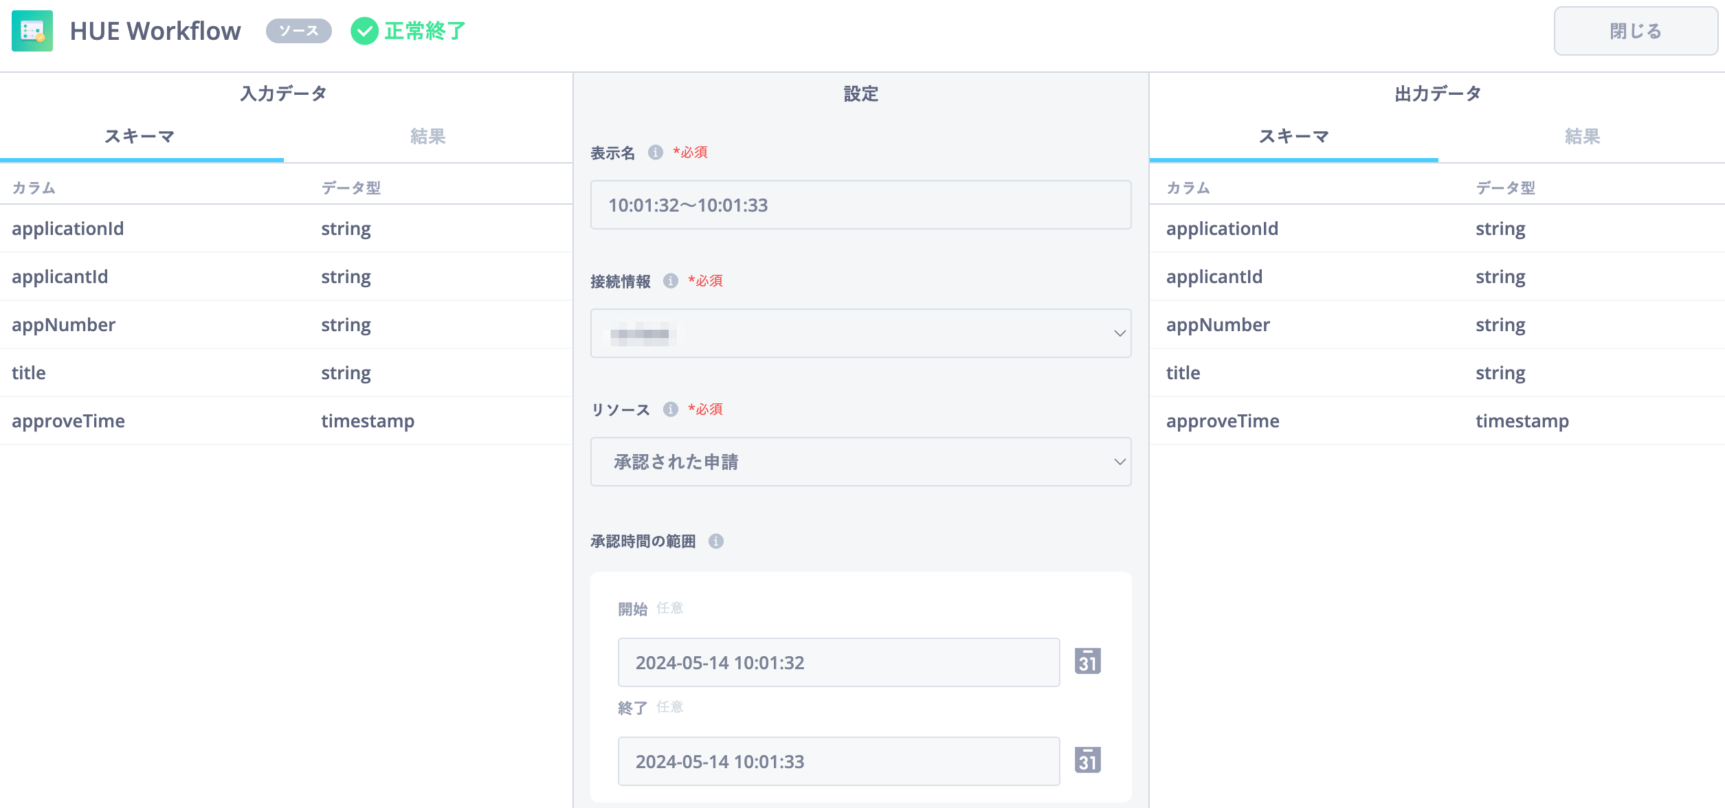1725x808 pixels.
Task: Click info icon beside 承認時間の範囲 label
Action: [x=716, y=541]
